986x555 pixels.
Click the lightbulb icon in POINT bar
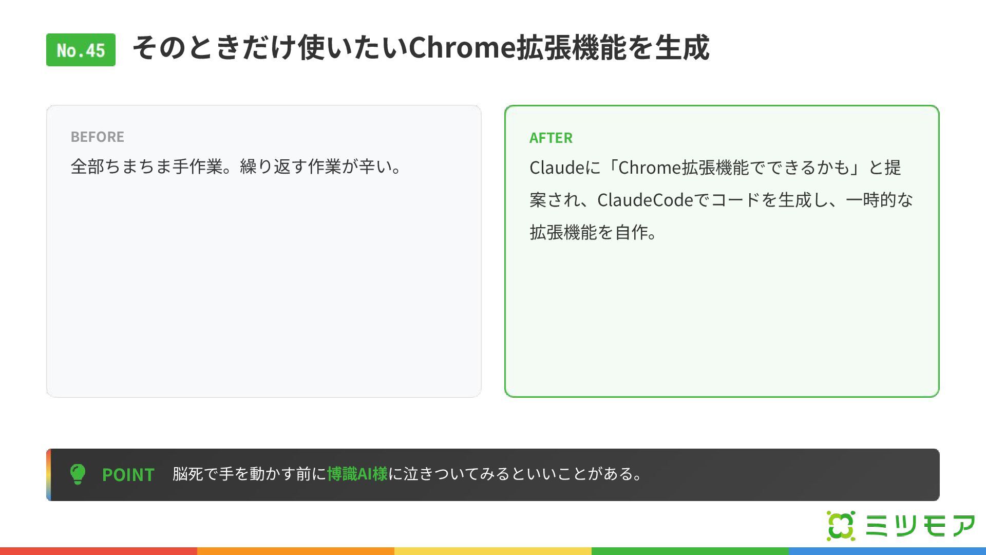[78, 474]
